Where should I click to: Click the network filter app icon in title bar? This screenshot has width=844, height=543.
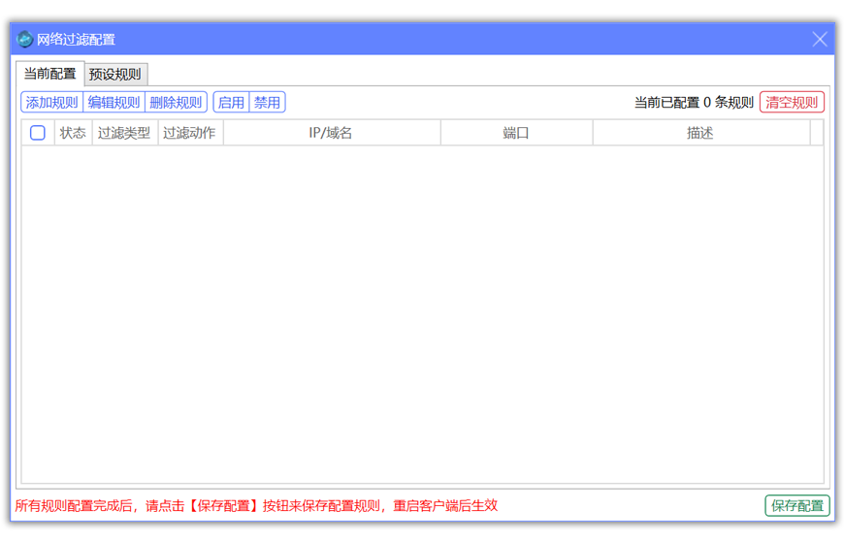[25, 40]
